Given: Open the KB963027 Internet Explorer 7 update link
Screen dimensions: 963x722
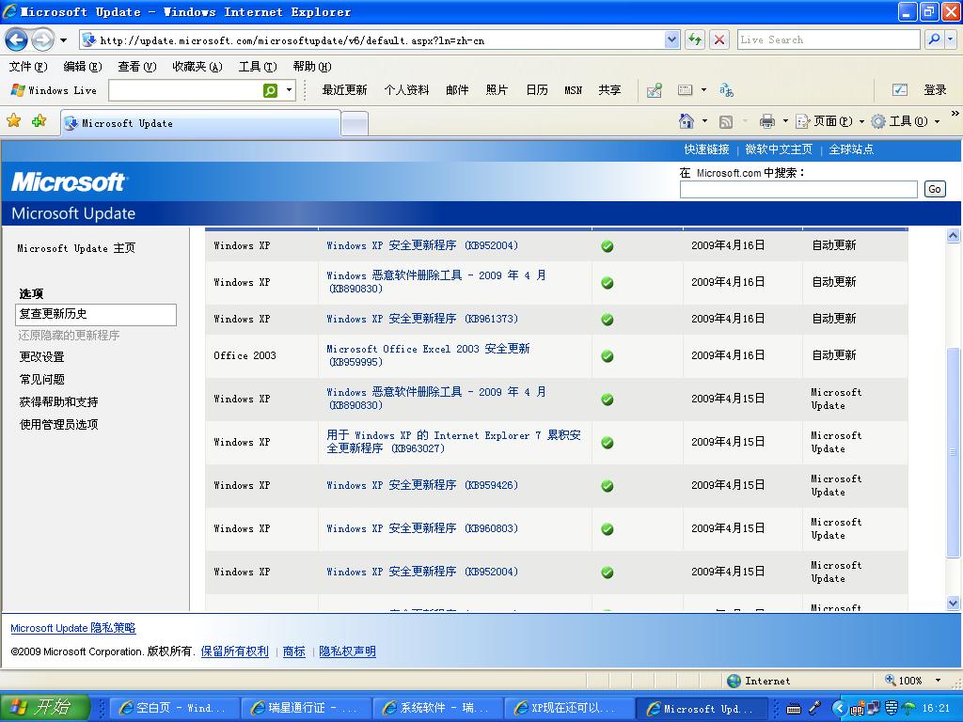Looking at the screenshot, I should [453, 442].
